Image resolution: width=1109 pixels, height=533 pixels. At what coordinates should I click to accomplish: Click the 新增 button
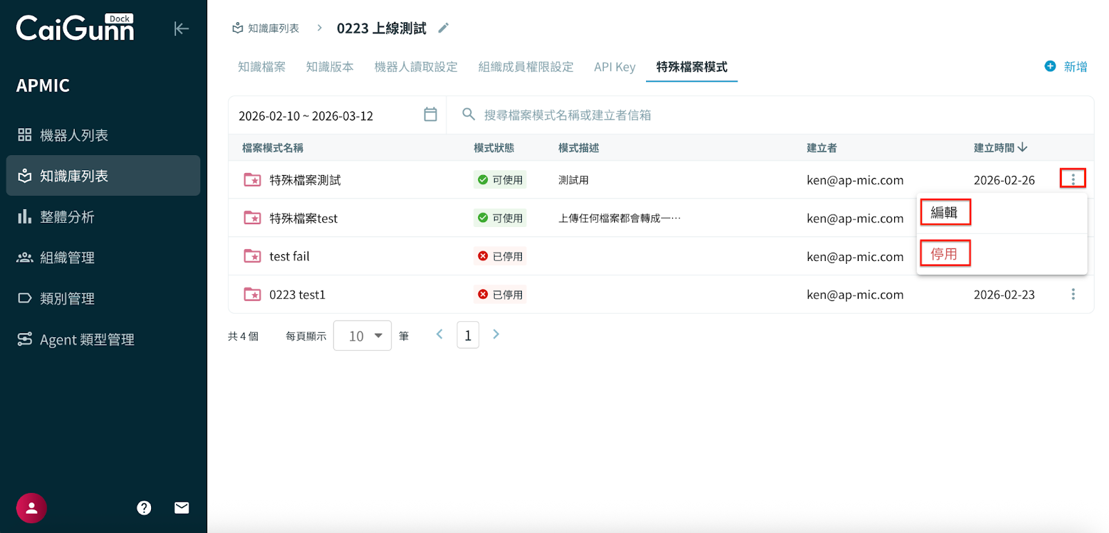click(x=1066, y=66)
